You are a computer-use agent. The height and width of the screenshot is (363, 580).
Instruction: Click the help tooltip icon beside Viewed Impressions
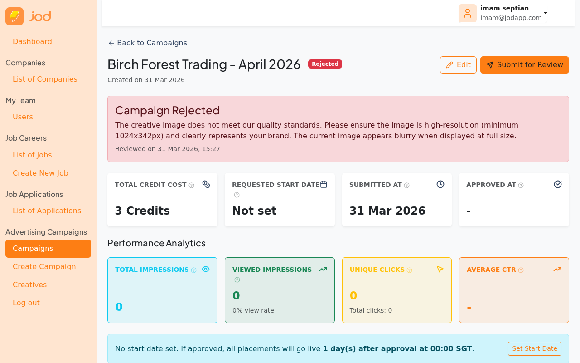[236, 280]
